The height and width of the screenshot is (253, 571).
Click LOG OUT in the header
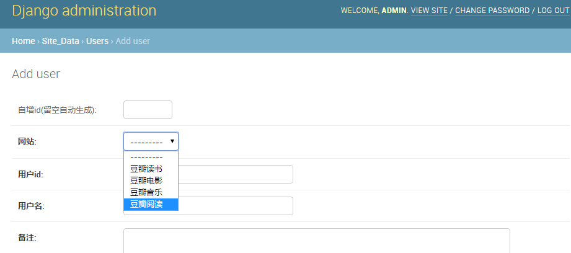(x=553, y=11)
